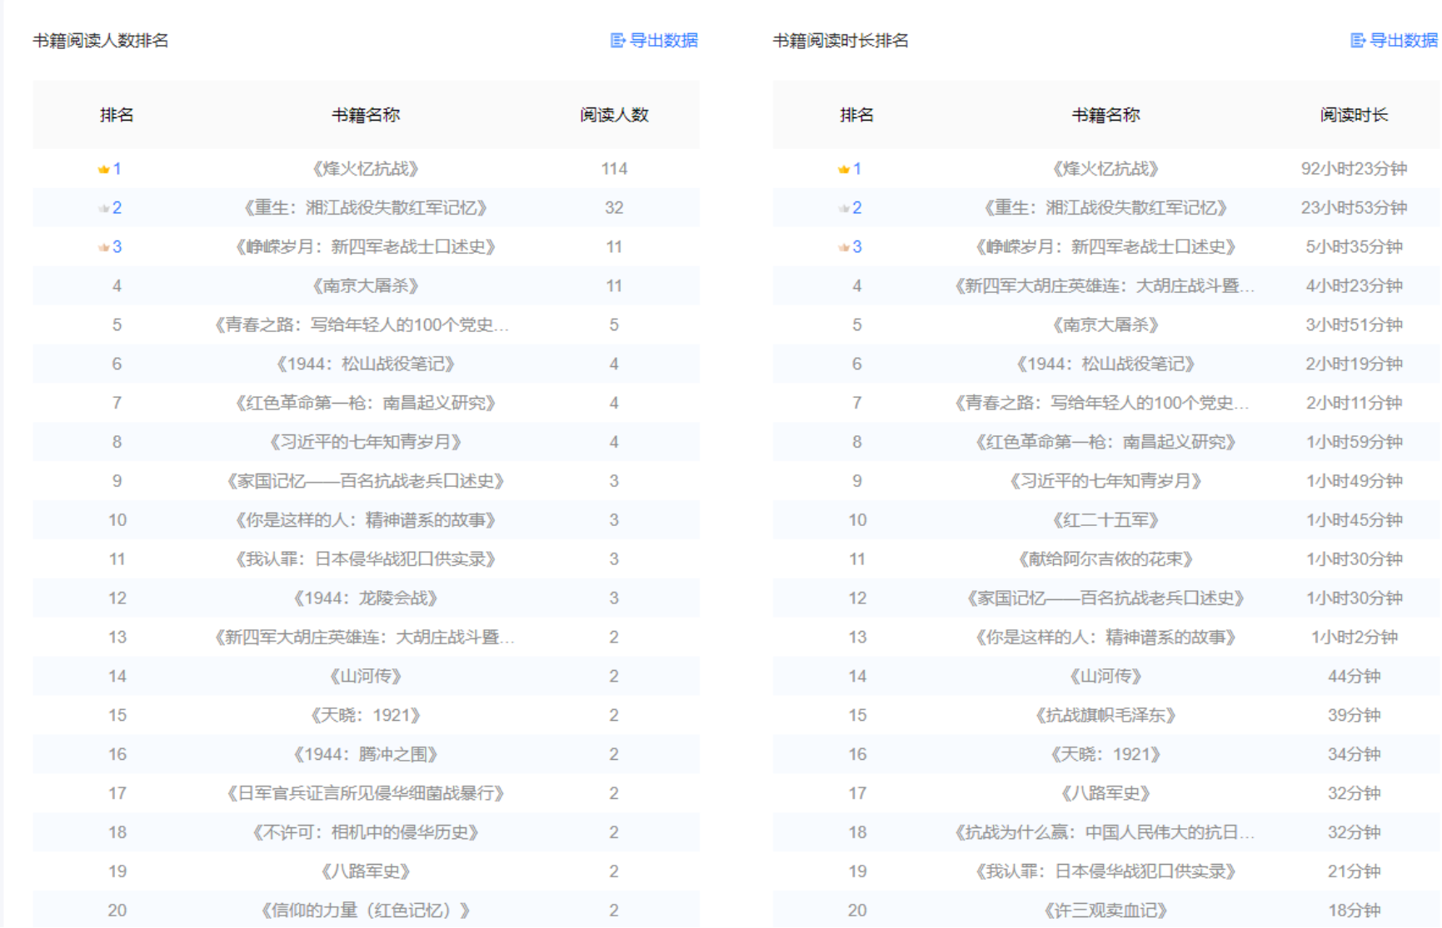Click 《献给阿尔吉侬的花束》 book title
The image size is (1442, 928).
pyautogui.click(x=1105, y=559)
